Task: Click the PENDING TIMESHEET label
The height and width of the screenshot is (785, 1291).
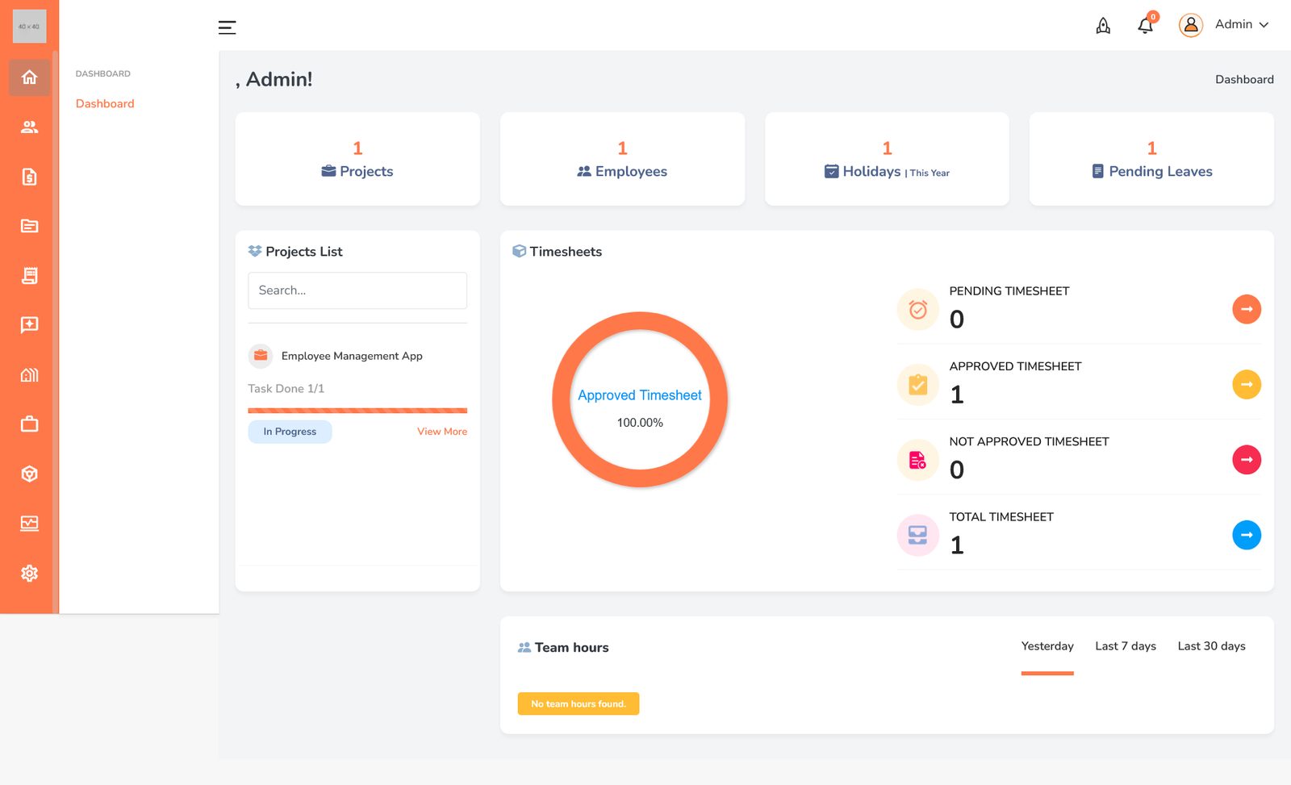Action: pyautogui.click(x=1009, y=291)
